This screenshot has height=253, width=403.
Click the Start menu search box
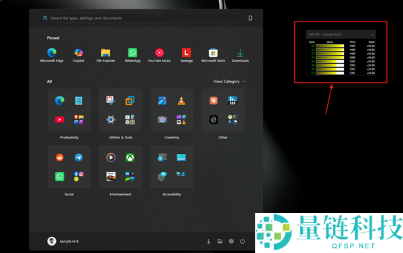coord(141,18)
